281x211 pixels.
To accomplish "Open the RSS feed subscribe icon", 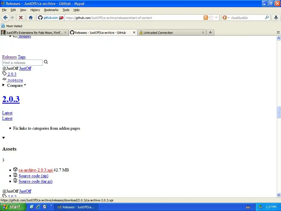I will 206,18.
